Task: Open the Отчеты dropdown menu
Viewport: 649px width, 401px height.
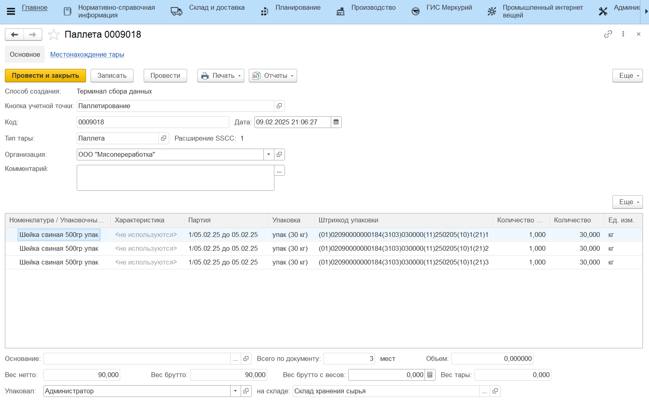Action: tap(273, 76)
